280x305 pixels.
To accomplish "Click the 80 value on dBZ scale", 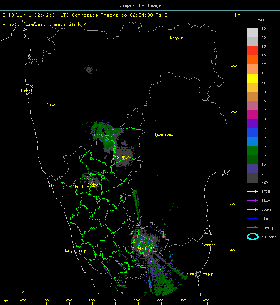I will pyautogui.click(x=263, y=28).
